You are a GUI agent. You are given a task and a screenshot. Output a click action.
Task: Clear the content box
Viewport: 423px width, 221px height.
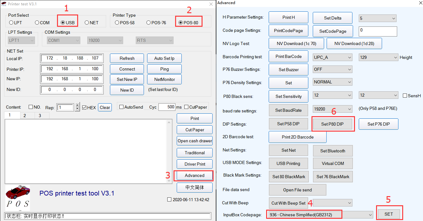click(x=105, y=107)
